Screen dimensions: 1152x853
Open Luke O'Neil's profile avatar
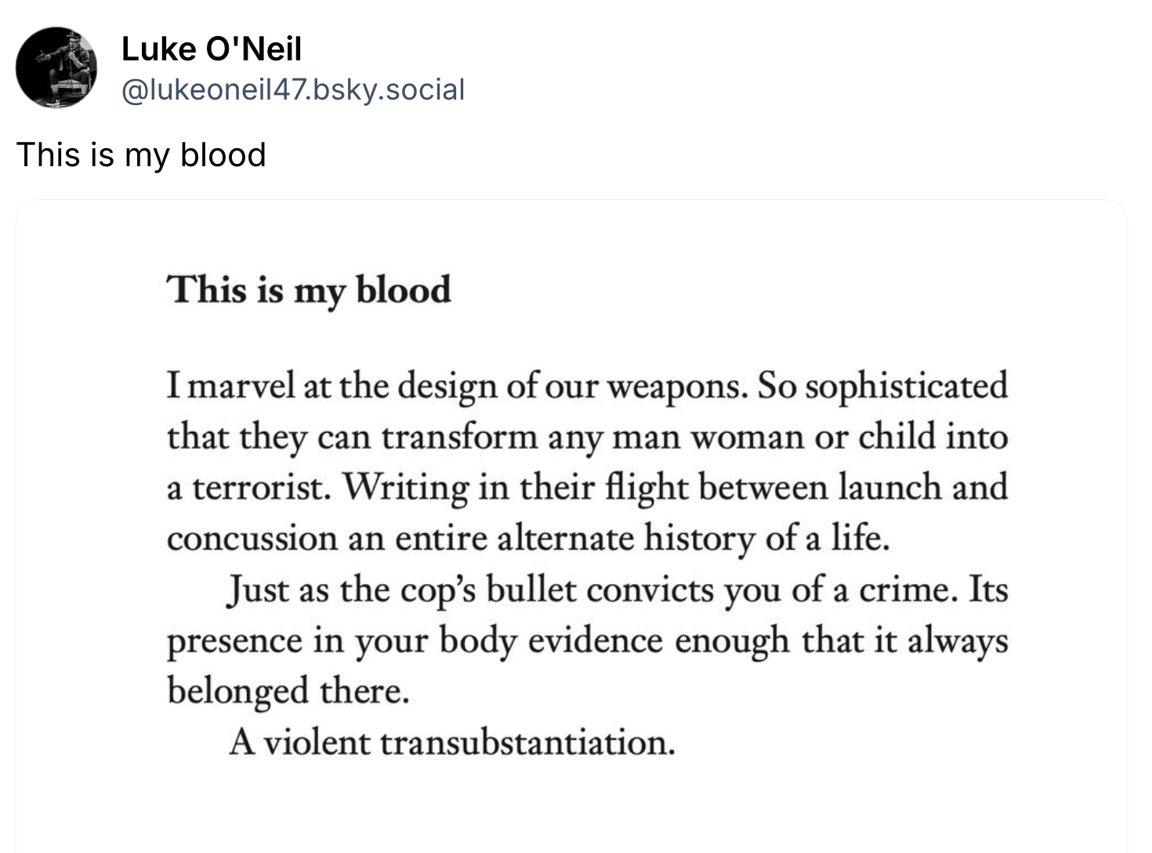pos(56,67)
